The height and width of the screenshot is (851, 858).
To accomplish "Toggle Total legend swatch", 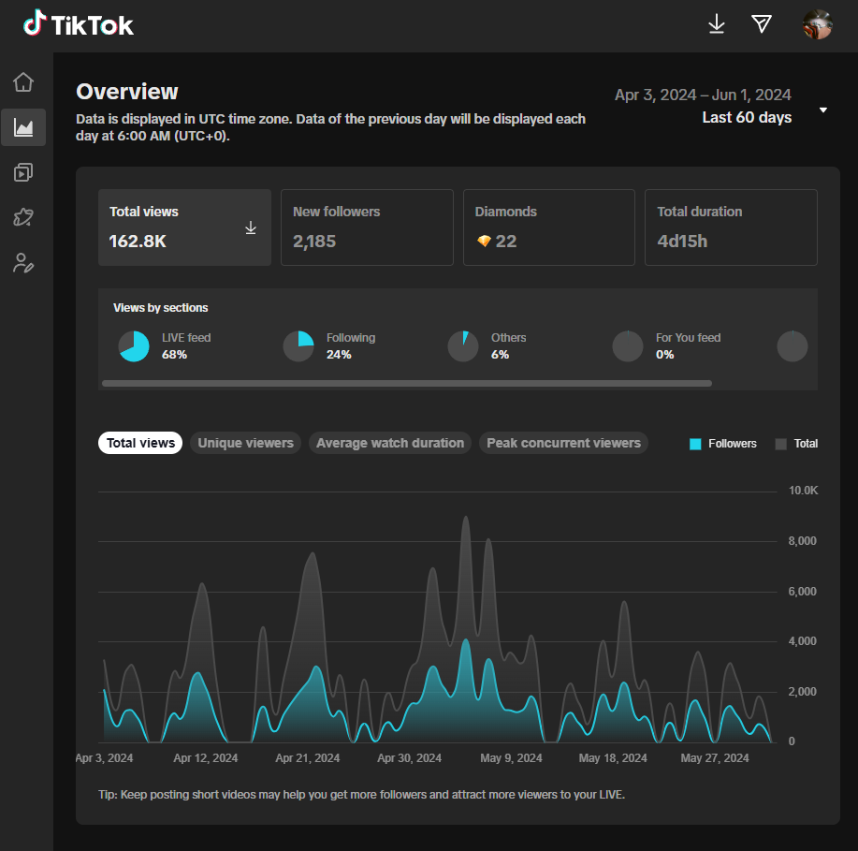I will coord(781,444).
